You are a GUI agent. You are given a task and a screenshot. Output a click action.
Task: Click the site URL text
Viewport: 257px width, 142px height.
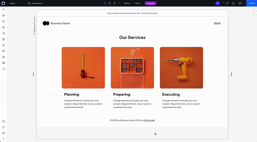123,13
